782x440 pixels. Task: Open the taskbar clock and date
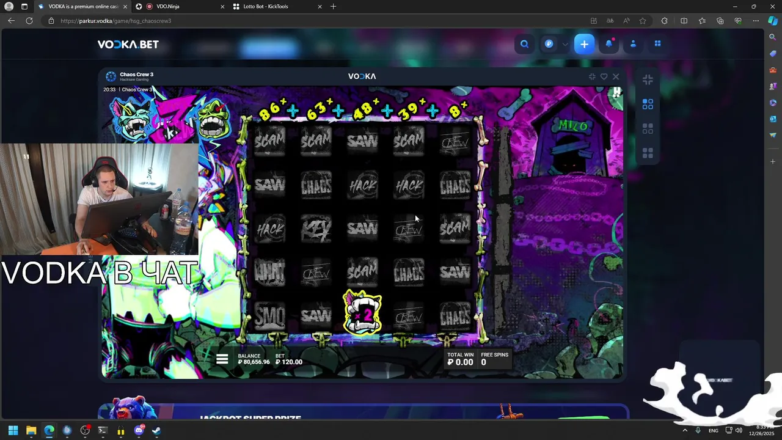coord(761,430)
